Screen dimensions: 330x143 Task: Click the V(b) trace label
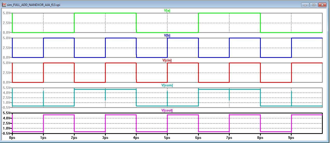[167, 35]
